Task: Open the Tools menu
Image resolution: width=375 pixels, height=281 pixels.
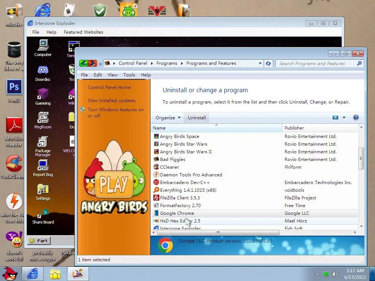Action: (x=129, y=75)
